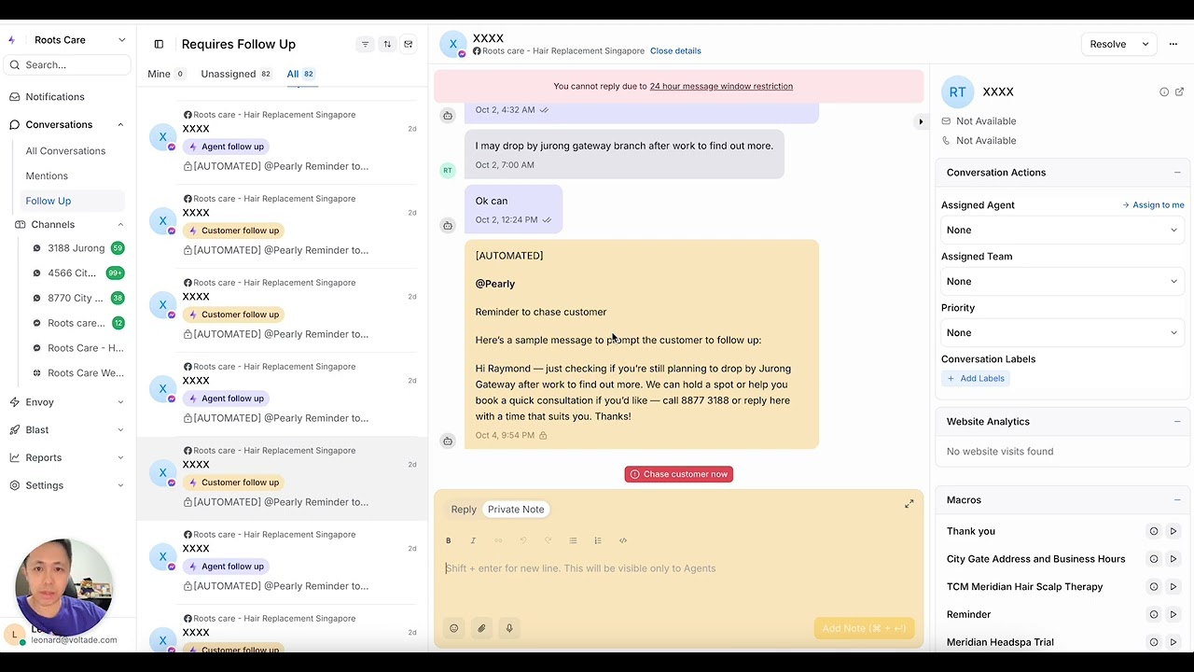Open the Assigned Agent dropdown
This screenshot has width=1194, height=672.
coord(1062,230)
